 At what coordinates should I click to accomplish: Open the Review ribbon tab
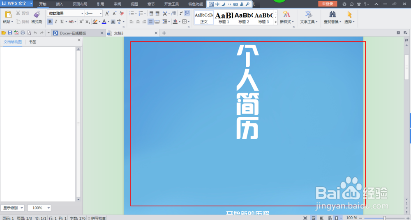click(x=118, y=4)
